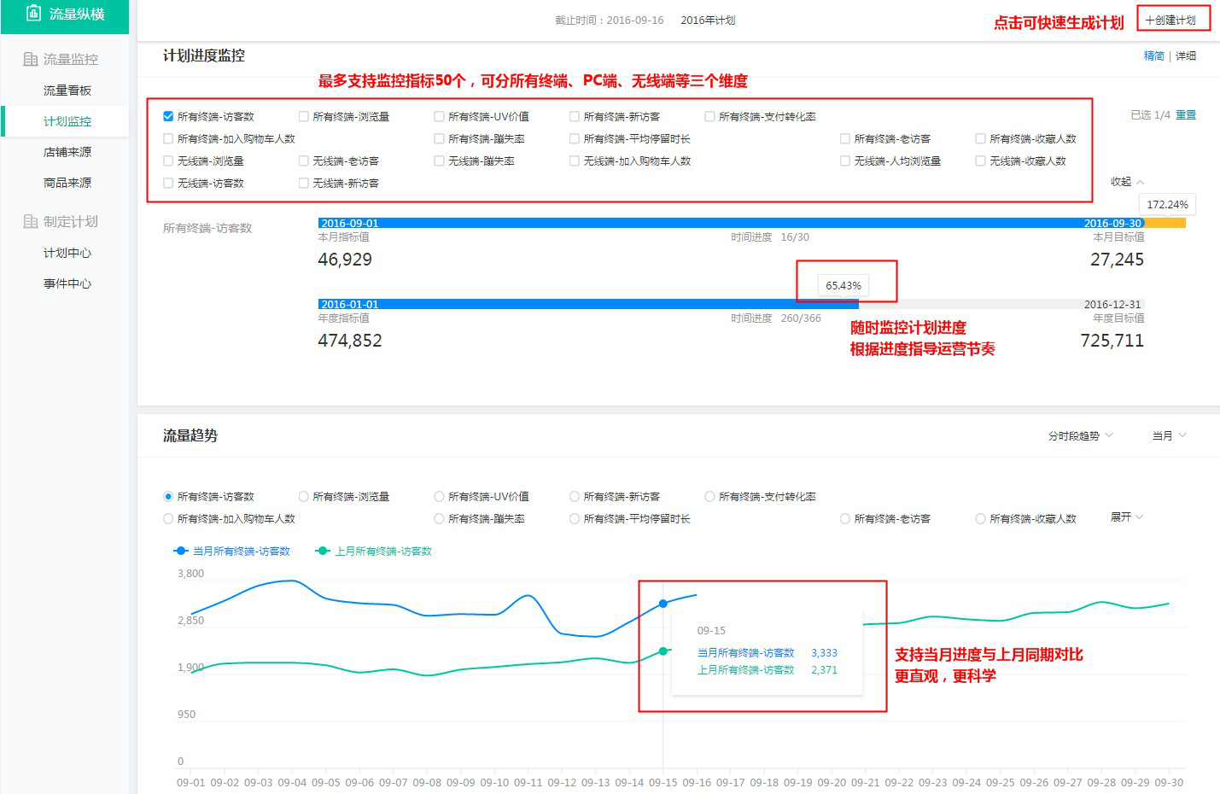Check the 无线端-收藏人数 checkbox
The image size is (1220, 794).
981,161
